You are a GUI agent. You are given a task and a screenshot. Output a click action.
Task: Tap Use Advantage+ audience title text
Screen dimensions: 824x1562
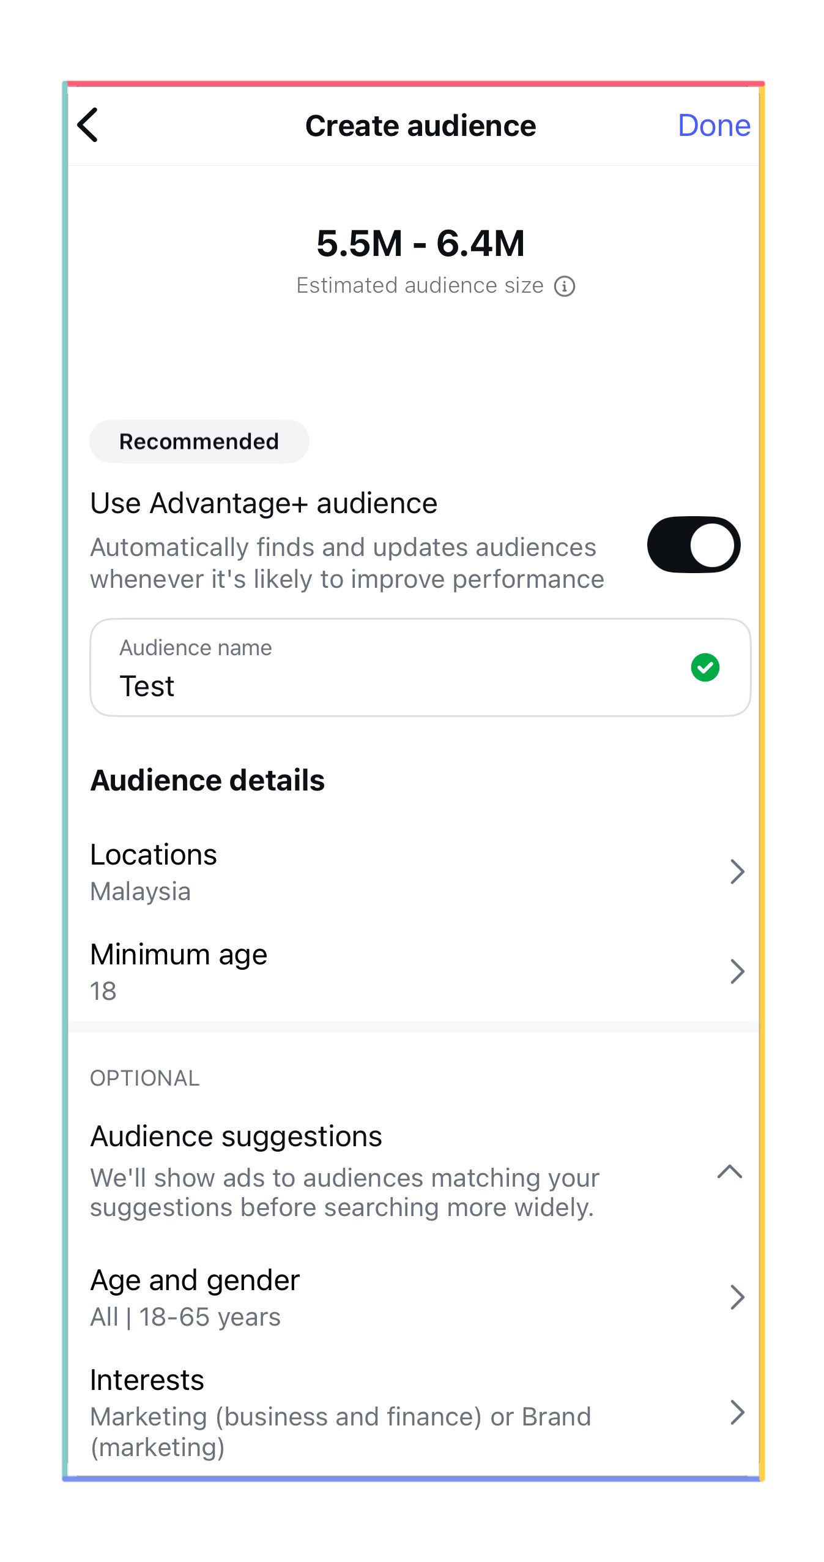(x=264, y=503)
